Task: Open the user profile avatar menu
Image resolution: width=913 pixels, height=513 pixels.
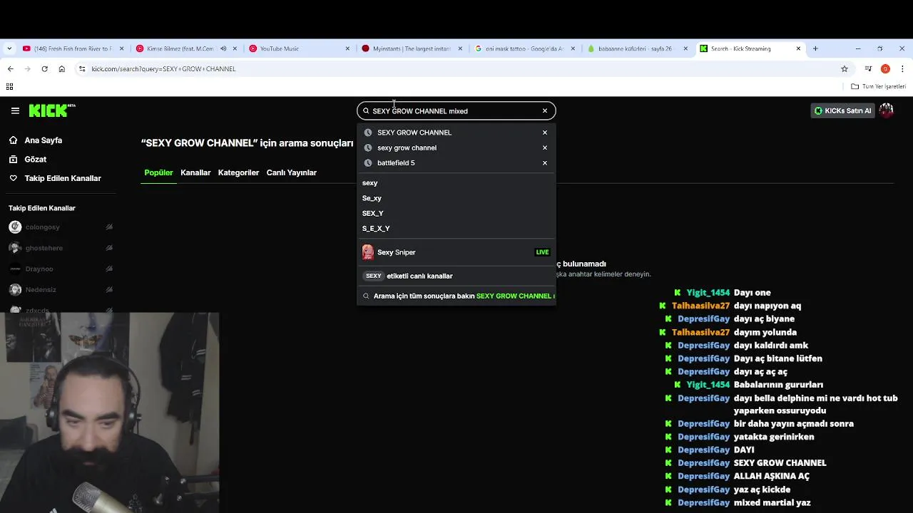Action: tap(887, 110)
